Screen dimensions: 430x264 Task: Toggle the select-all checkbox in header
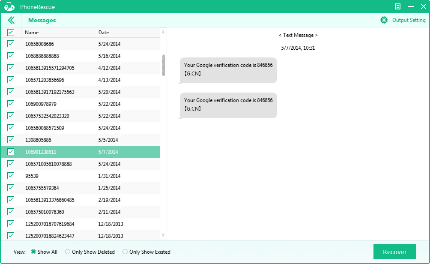(11, 33)
